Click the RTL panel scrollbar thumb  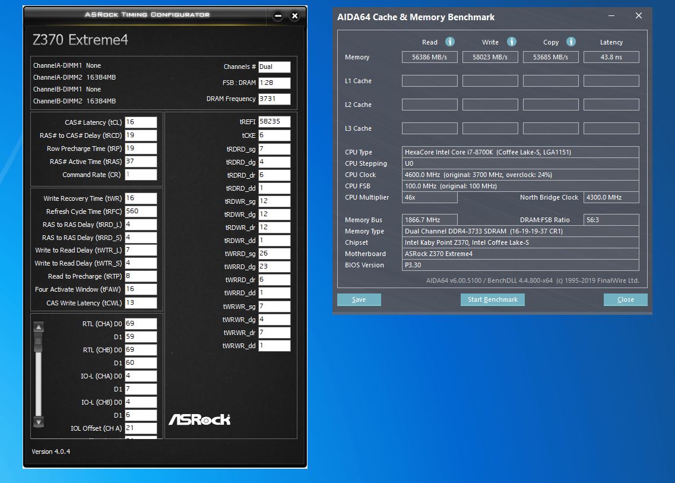[39, 343]
